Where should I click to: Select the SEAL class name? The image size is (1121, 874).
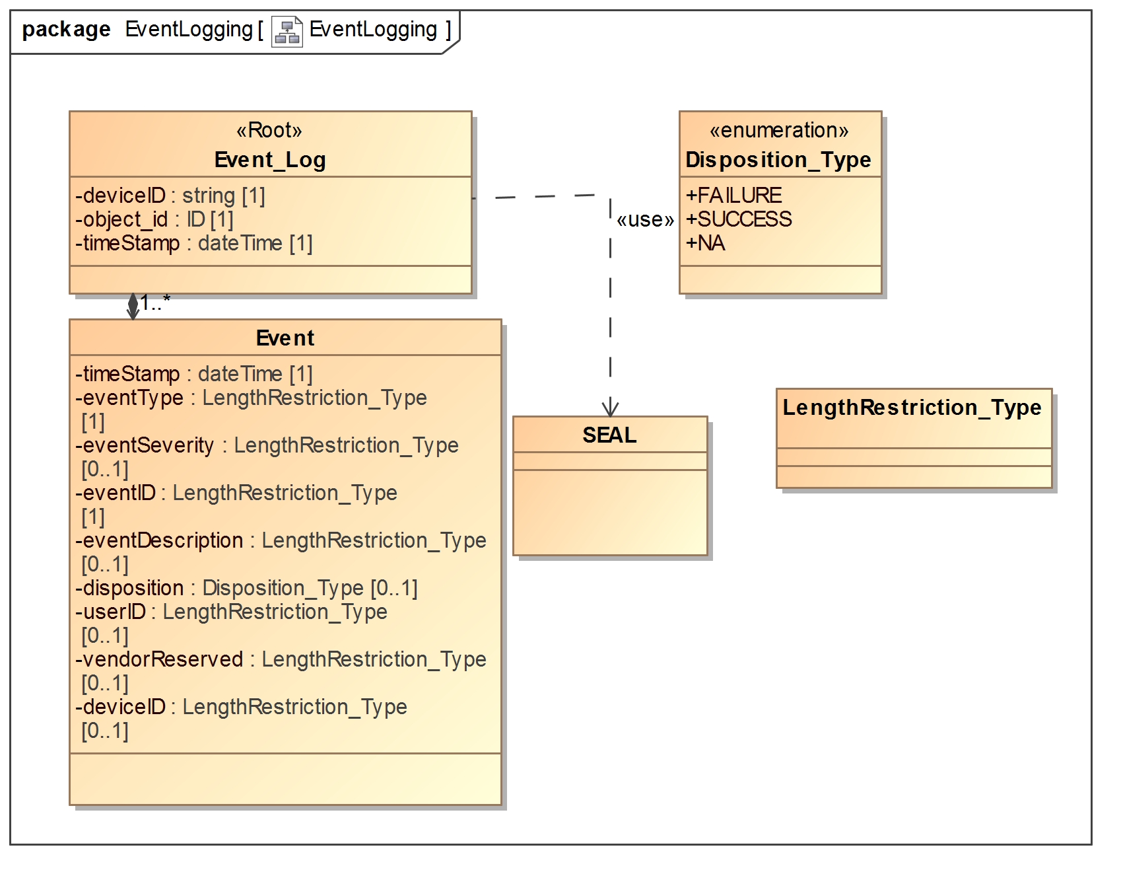click(x=609, y=435)
